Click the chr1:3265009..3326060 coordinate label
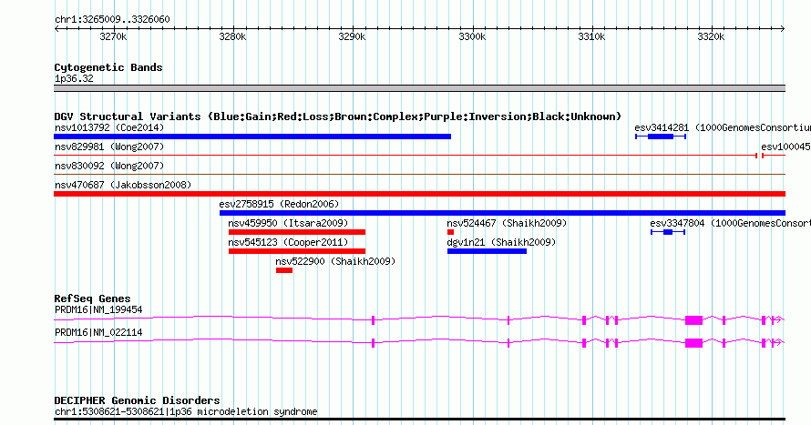 click(112, 20)
